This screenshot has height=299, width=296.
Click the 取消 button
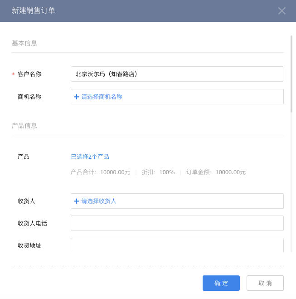(265, 283)
